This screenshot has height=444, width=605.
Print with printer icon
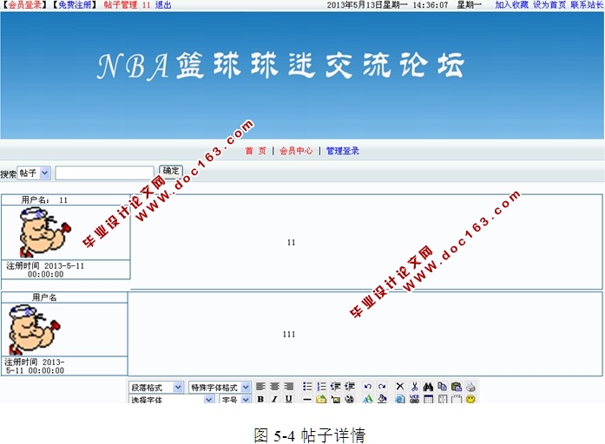[x=470, y=386]
